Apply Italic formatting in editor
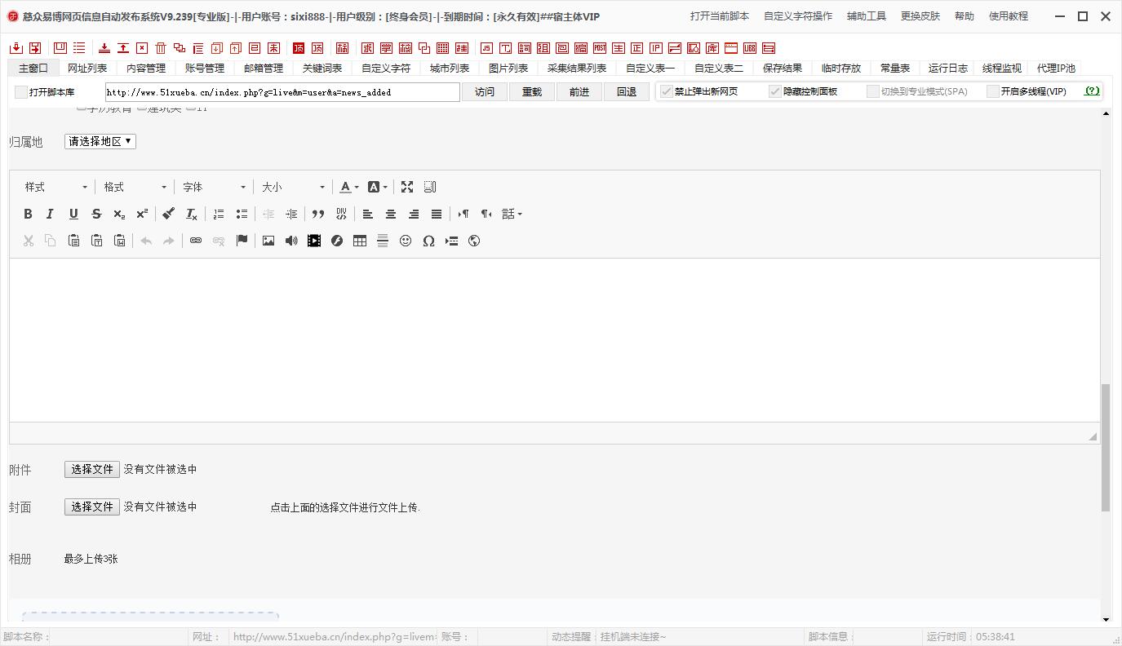This screenshot has width=1122, height=646. pos(50,214)
